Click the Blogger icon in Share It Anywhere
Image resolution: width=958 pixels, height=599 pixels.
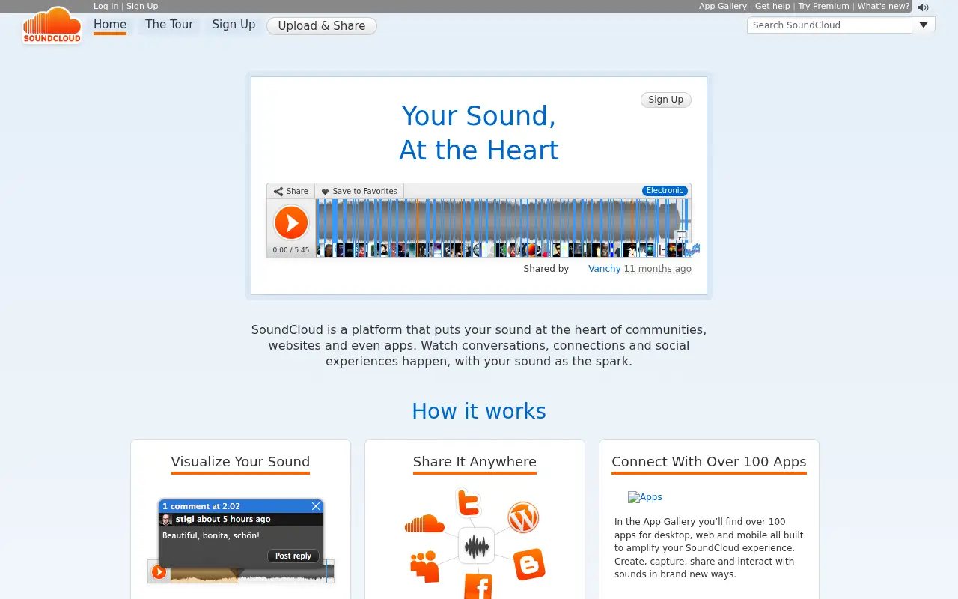point(529,565)
